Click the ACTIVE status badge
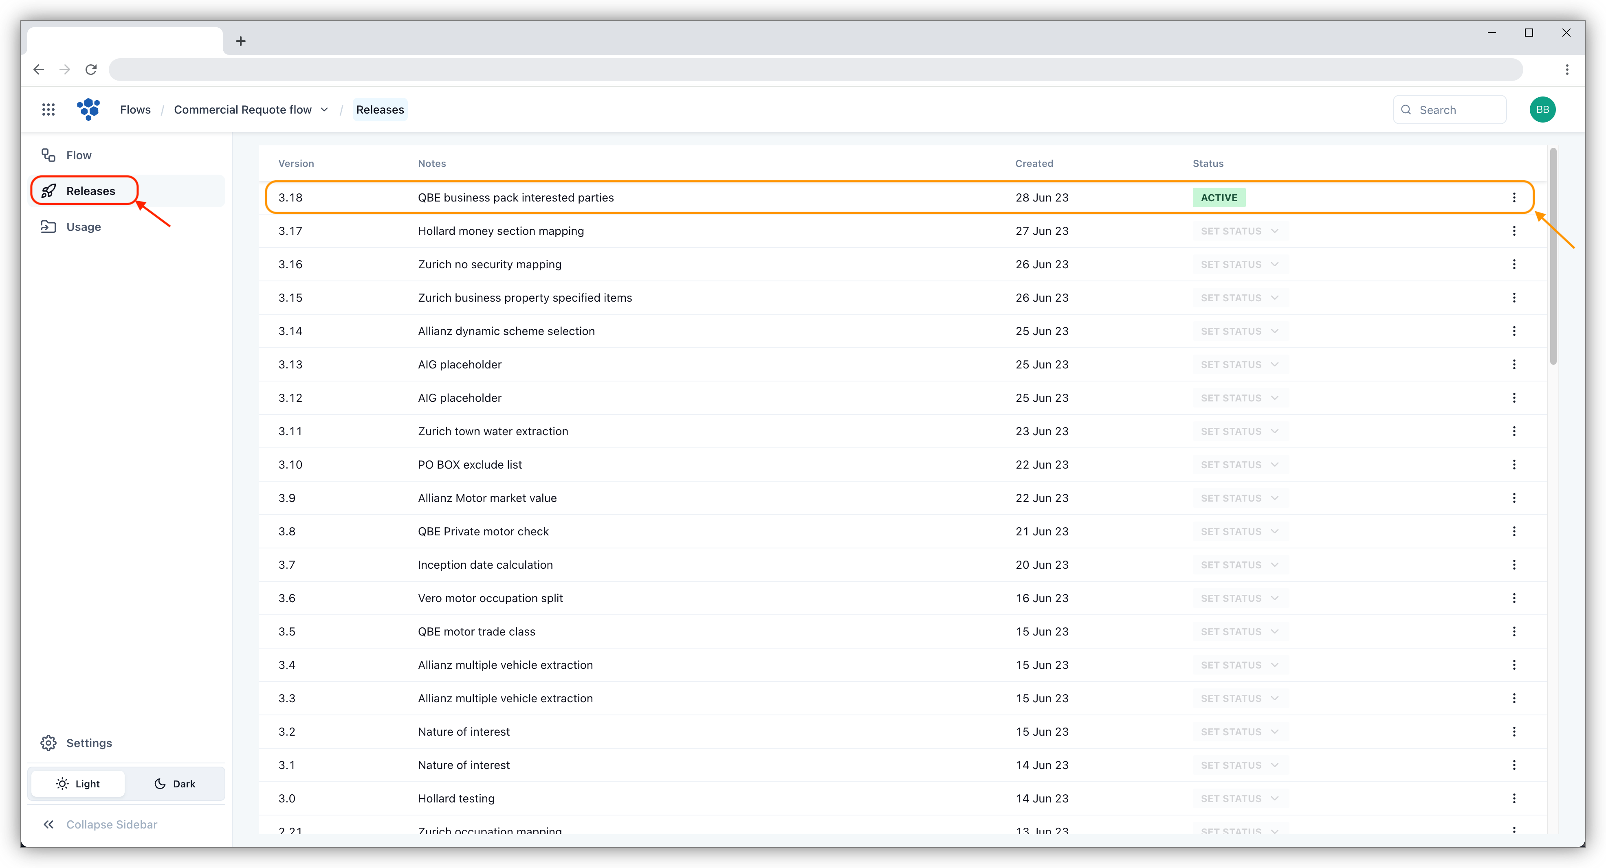Screen dimensions: 1606x868 pos(1219,197)
